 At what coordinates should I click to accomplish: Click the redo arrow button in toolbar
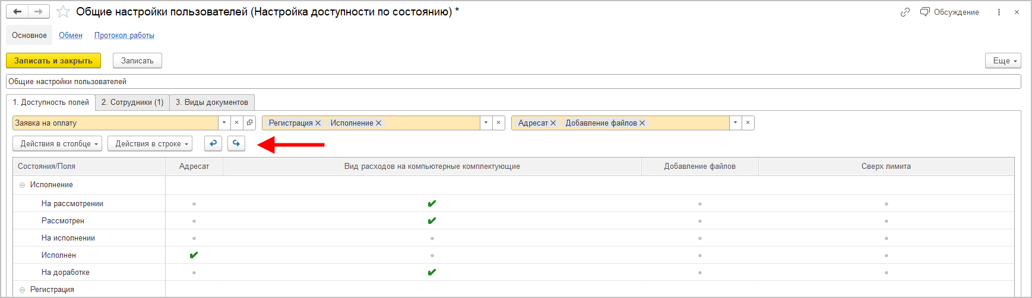236,143
